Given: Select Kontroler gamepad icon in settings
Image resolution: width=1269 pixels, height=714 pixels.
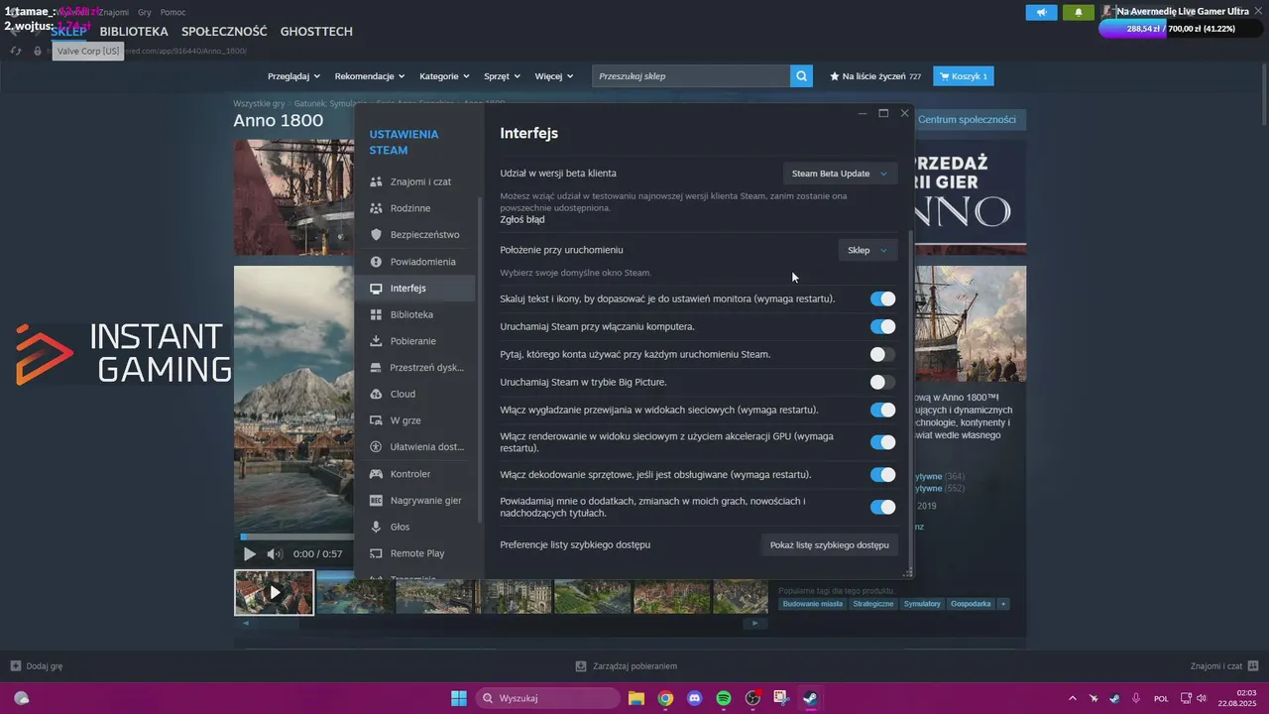Looking at the screenshot, I should pyautogui.click(x=376, y=474).
